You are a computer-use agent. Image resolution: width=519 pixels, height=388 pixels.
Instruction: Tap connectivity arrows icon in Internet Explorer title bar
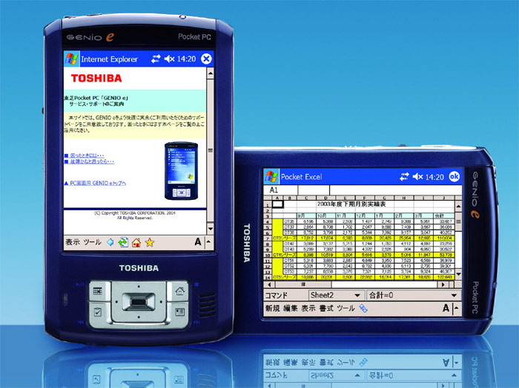156,58
